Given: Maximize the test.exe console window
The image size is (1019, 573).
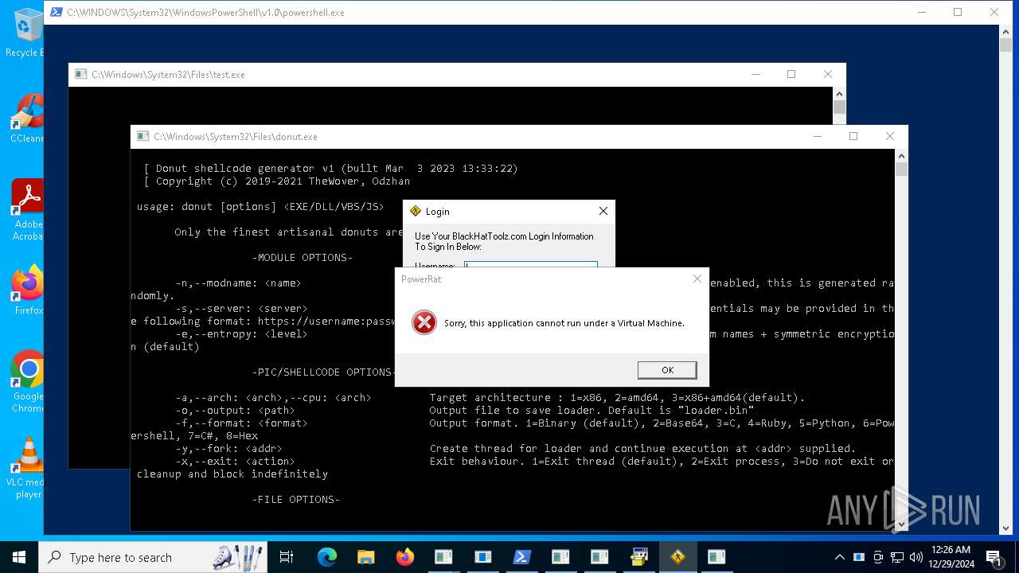Looking at the screenshot, I should click(791, 74).
